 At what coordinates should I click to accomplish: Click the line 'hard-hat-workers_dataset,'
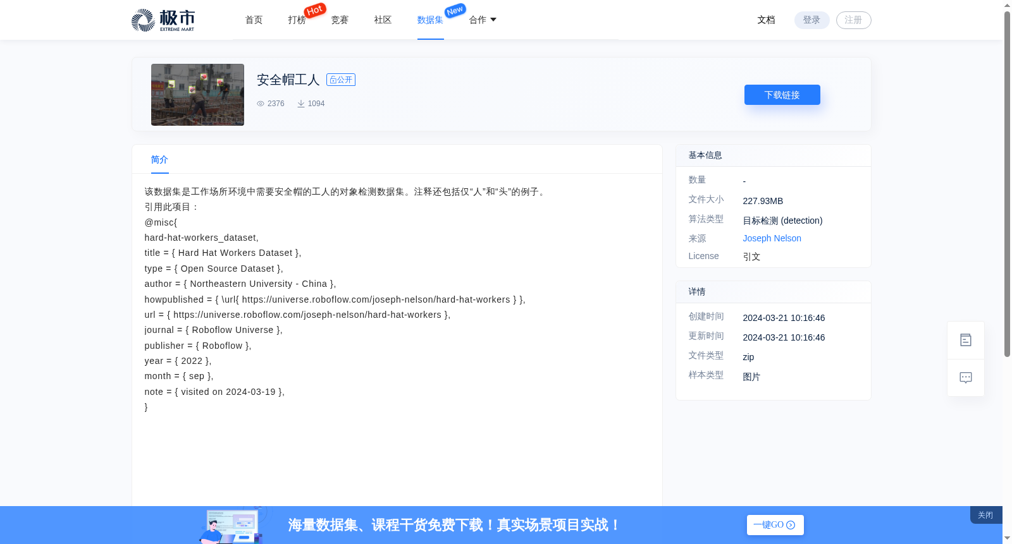pos(202,238)
